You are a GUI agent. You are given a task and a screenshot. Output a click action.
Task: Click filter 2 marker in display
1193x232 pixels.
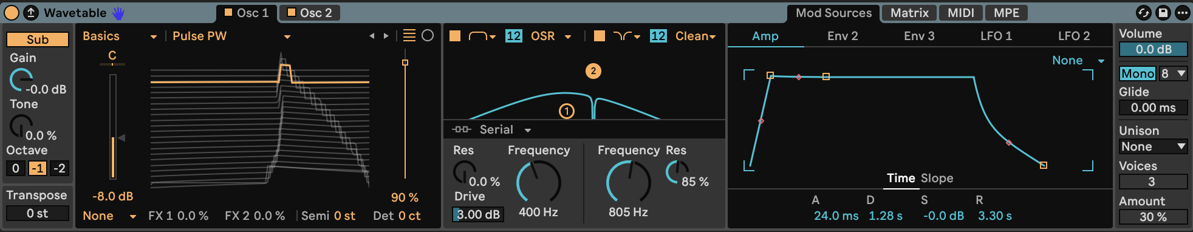(593, 71)
